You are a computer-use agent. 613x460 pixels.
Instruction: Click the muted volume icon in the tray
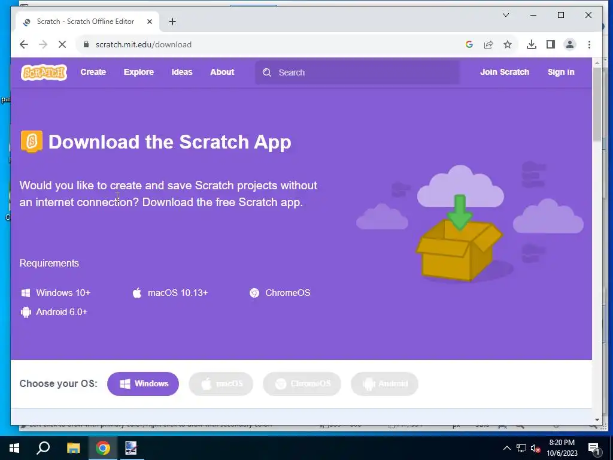tap(536, 448)
